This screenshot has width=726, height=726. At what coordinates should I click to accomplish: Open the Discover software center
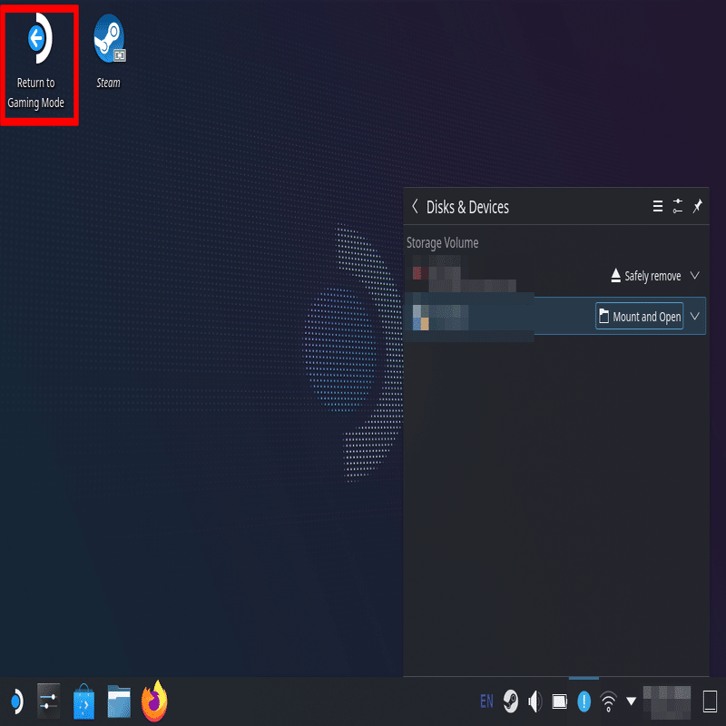coord(83,701)
